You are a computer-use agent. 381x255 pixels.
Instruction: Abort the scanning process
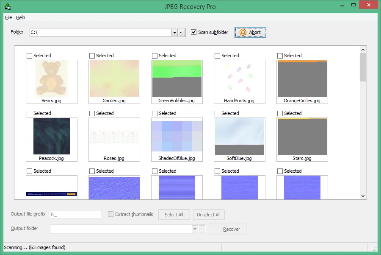click(250, 32)
